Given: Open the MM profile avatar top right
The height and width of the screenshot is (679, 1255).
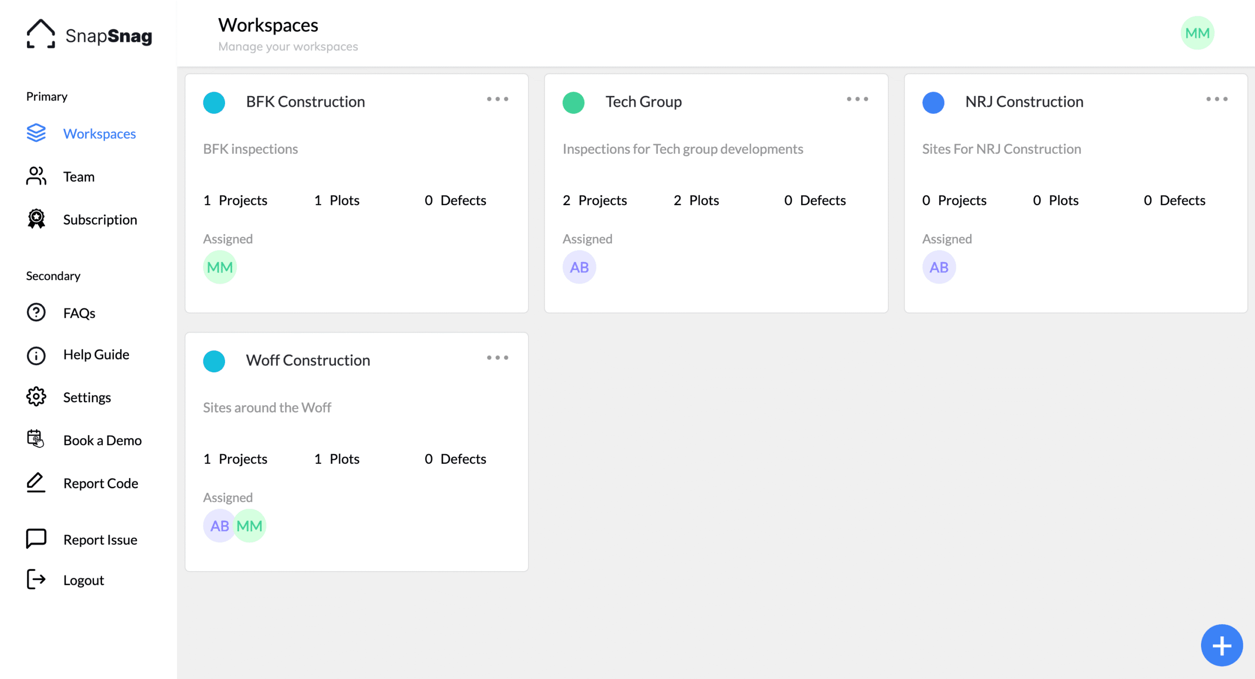Looking at the screenshot, I should [1197, 33].
